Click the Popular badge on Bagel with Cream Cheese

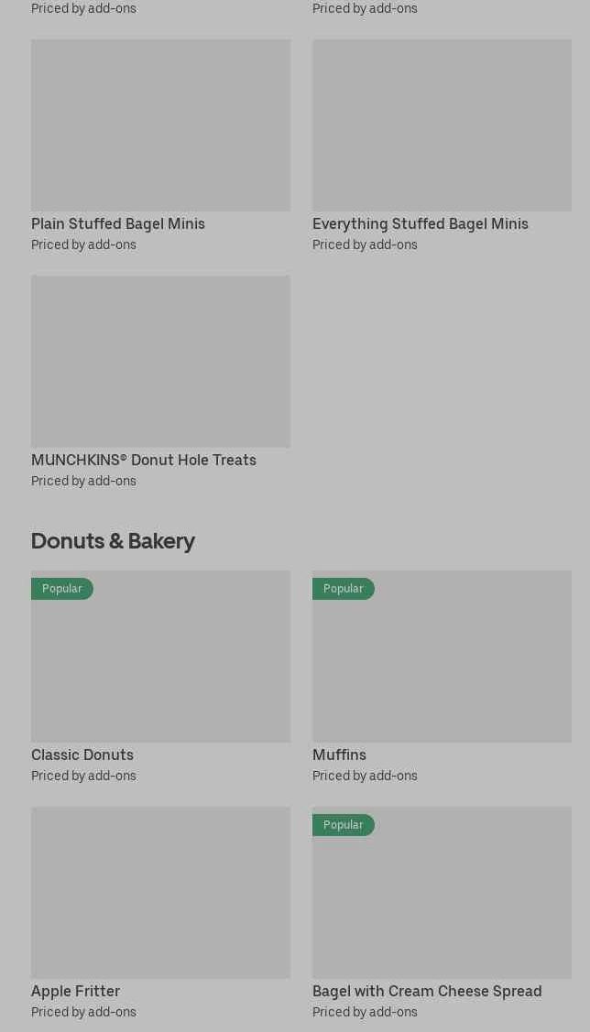[x=343, y=825]
